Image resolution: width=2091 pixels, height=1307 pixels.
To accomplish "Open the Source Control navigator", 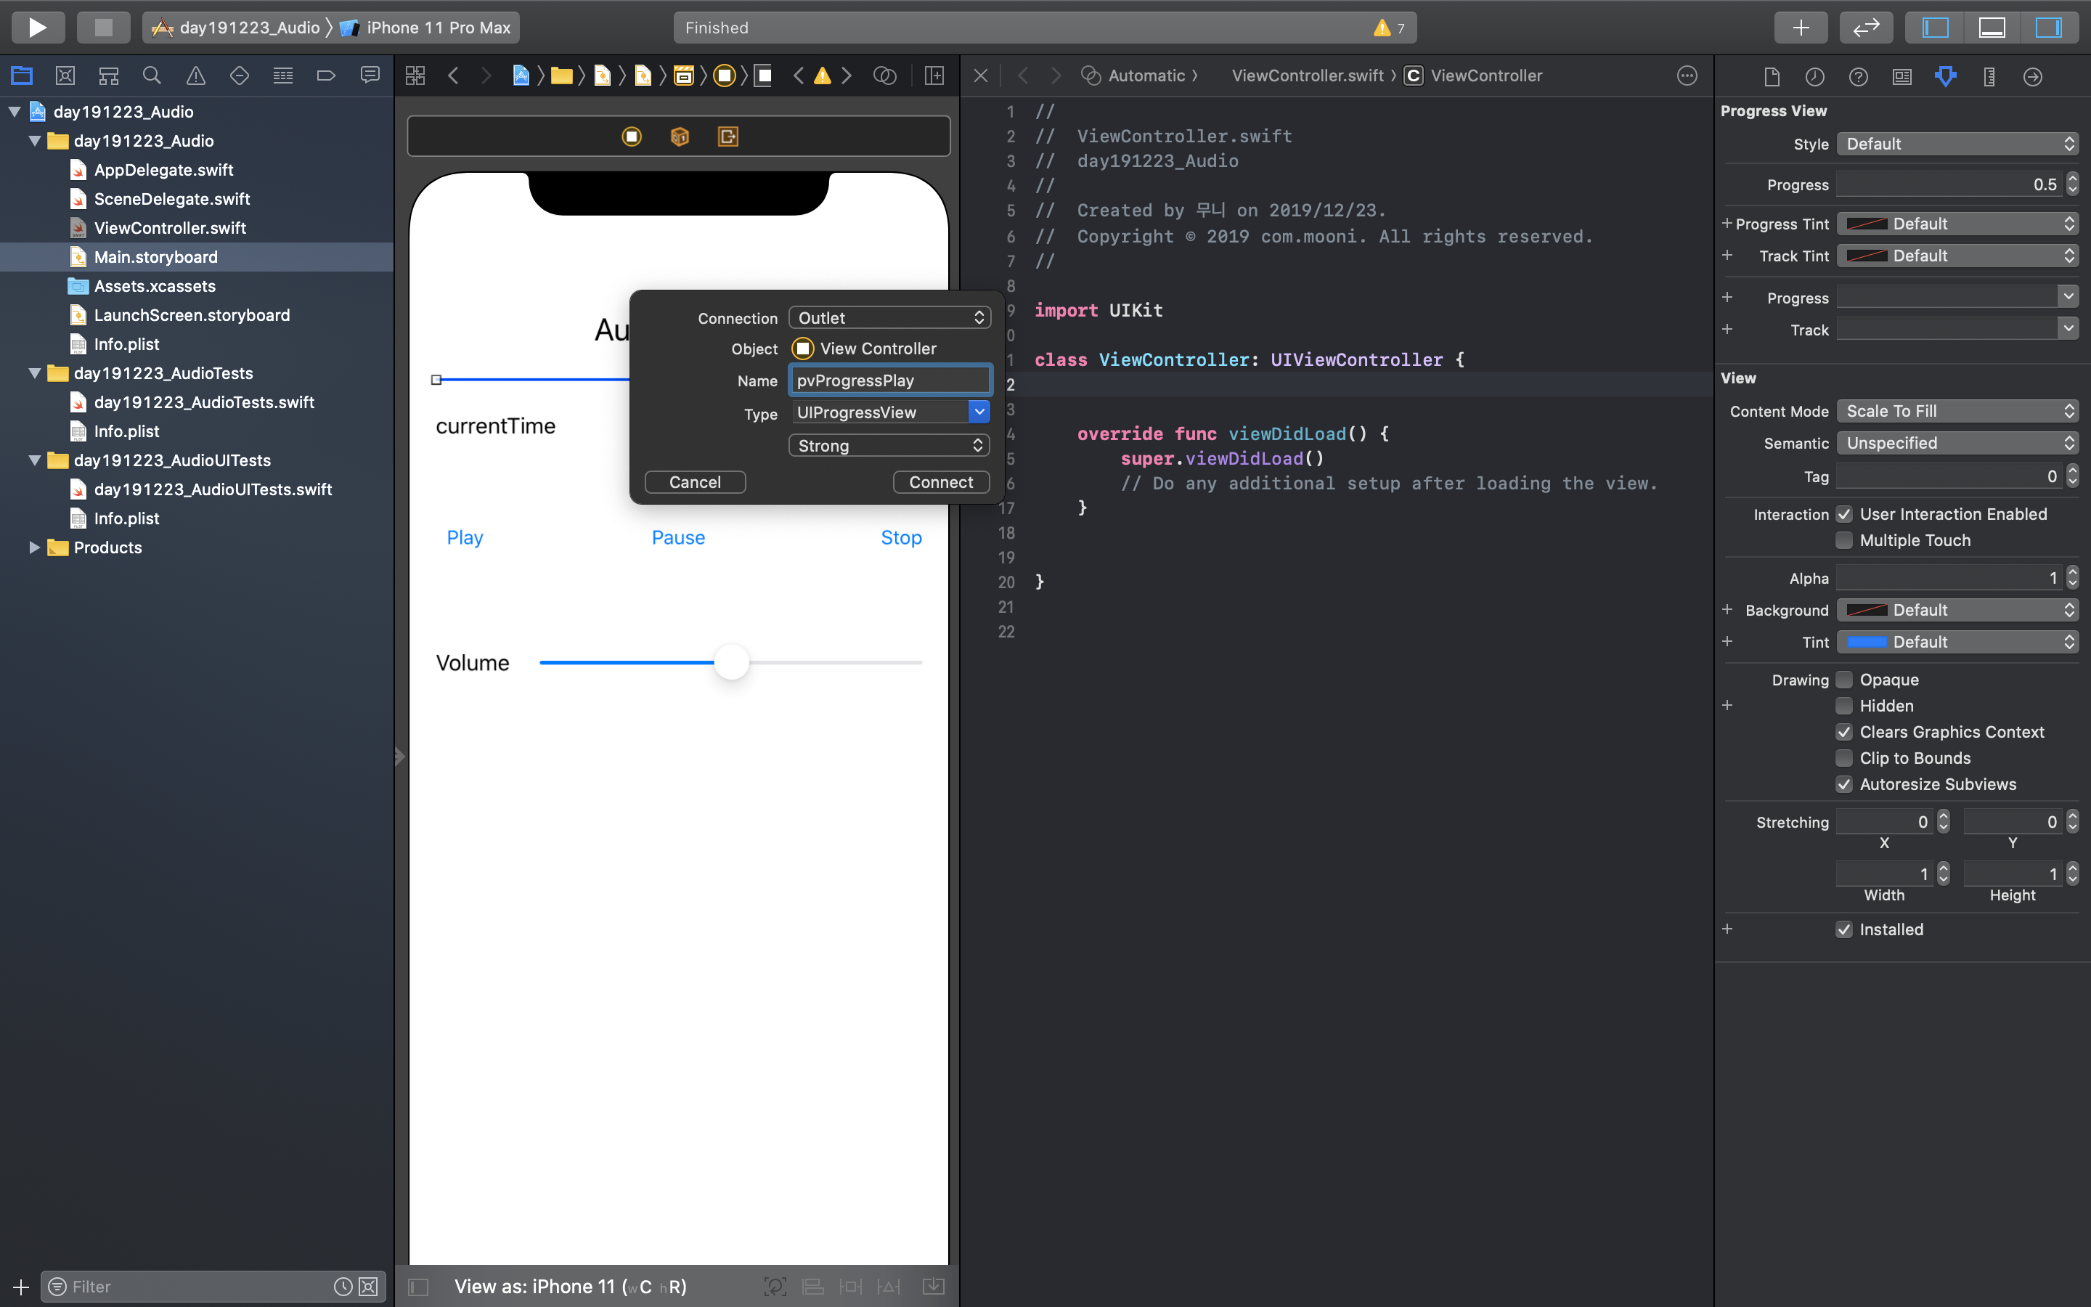I will coord(65,76).
